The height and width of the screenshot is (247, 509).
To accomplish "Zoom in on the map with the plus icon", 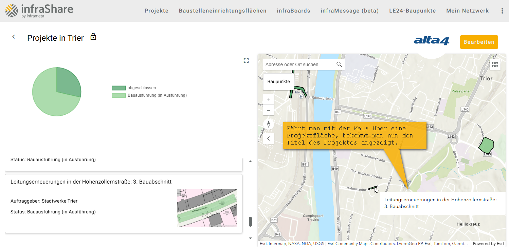I will (268, 99).
